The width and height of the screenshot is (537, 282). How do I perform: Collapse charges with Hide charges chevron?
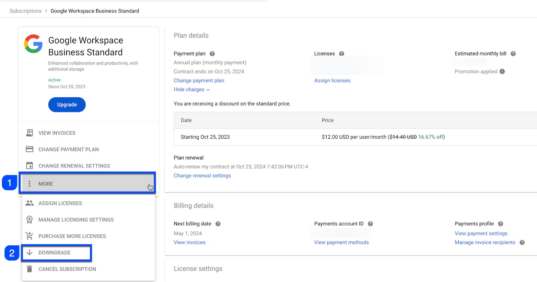coord(208,90)
